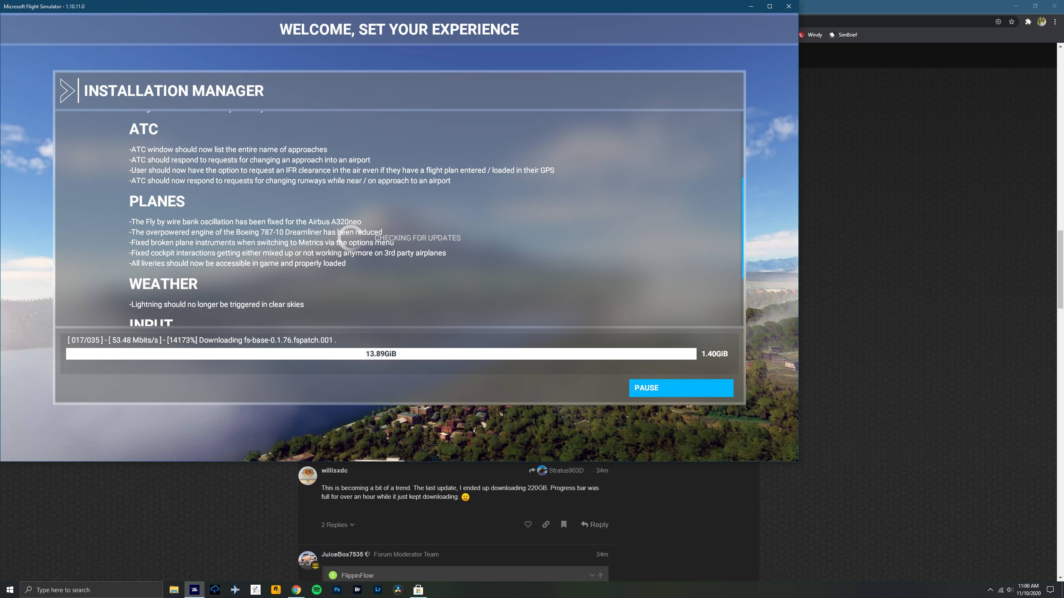Open the clock showing 11:00 AM
The height and width of the screenshot is (598, 1064).
[1028, 590]
